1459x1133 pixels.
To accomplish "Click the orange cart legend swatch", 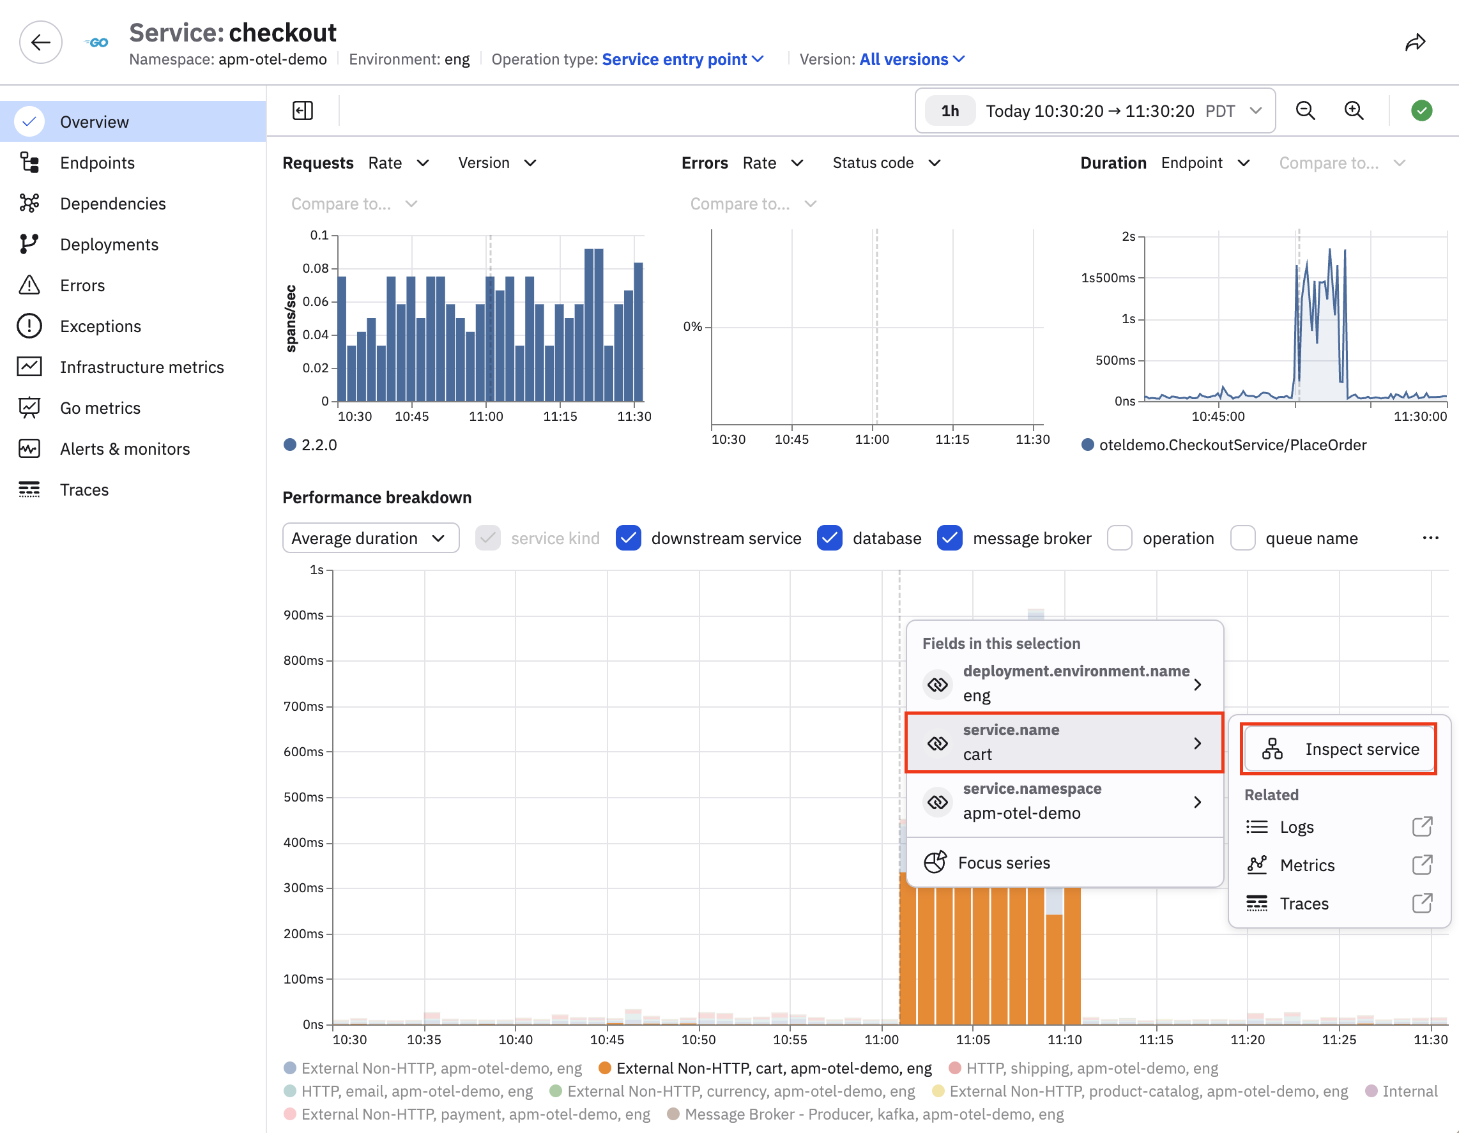I will [x=604, y=1067].
